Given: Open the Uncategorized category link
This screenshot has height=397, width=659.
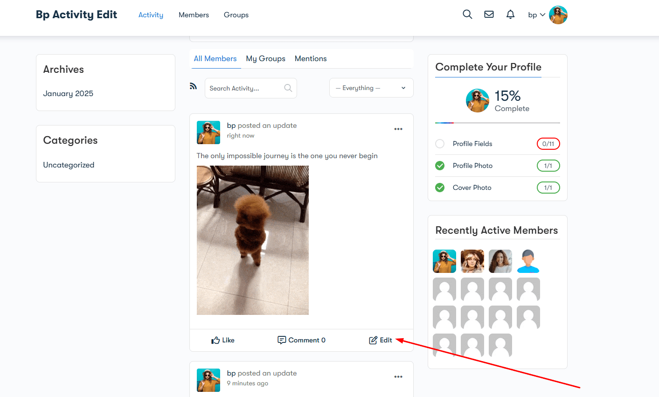Looking at the screenshot, I should (x=69, y=165).
